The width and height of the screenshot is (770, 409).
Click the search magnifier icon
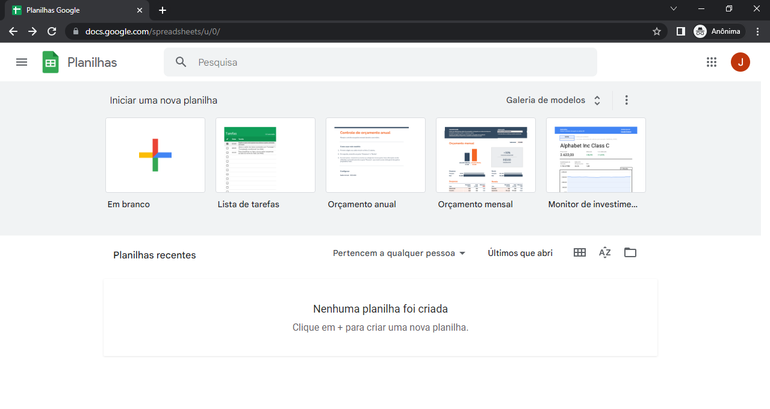point(181,62)
